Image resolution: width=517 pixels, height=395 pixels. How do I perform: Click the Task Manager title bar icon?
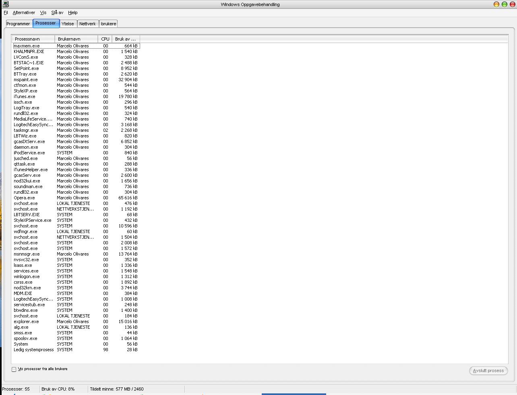6,4
